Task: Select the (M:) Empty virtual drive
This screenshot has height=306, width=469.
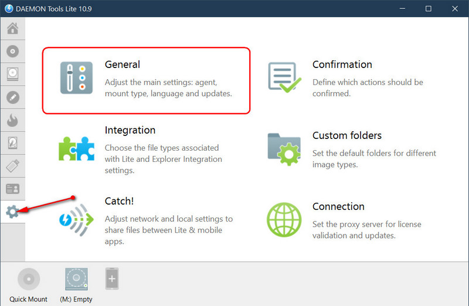Action: click(76, 279)
